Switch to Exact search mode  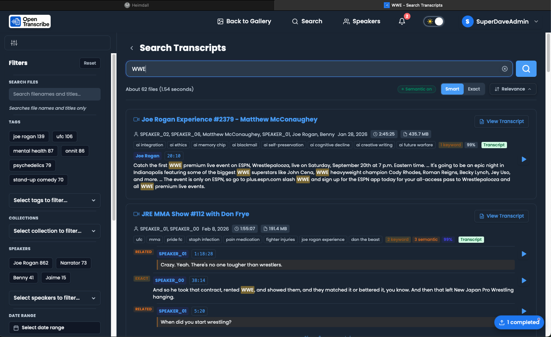click(474, 89)
